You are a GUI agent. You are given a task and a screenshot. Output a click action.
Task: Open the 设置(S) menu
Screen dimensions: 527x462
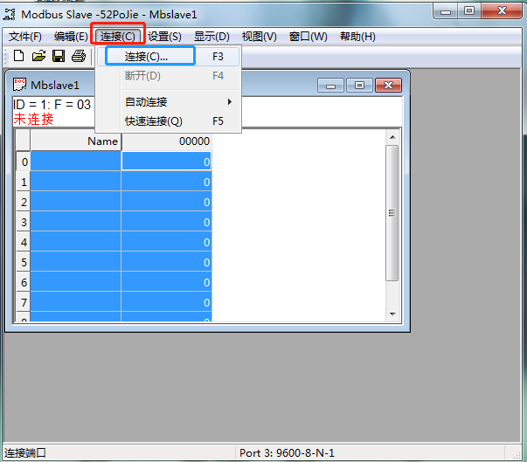click(164, 37)
